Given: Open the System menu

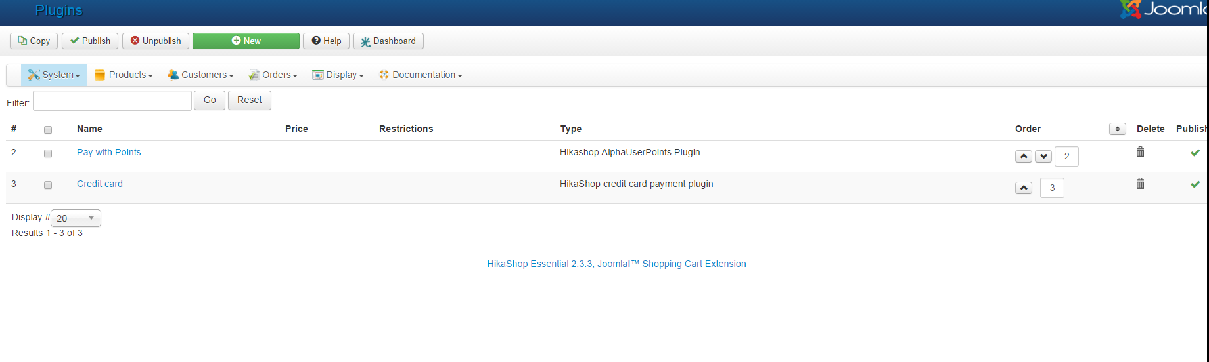Looking at the screenshot, I should tap(54, 75).
